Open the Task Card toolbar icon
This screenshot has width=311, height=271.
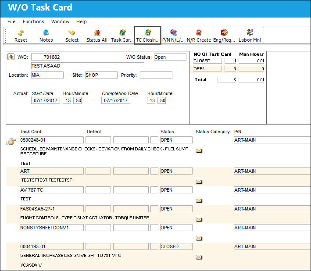122,36
